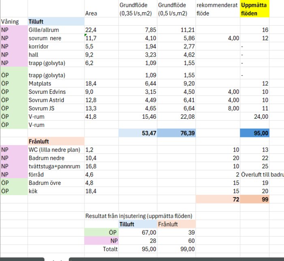Click the Gille/allrum area value 22,4
The height and width of the screenshot is (261, 284).
pyautogui.click(x=101, y=30)
